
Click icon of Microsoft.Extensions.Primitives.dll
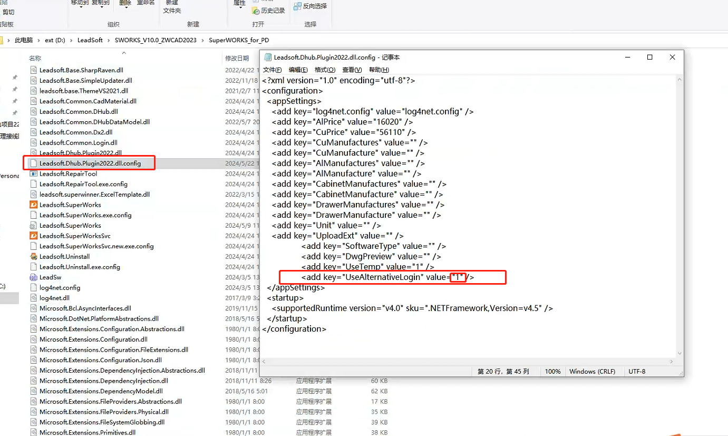tap(34, 432)
